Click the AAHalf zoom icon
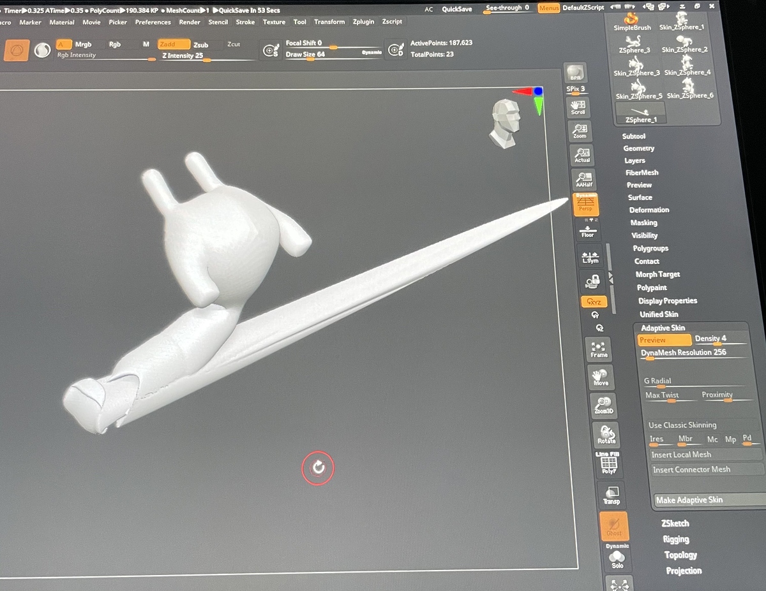 (x=584, y=180)
